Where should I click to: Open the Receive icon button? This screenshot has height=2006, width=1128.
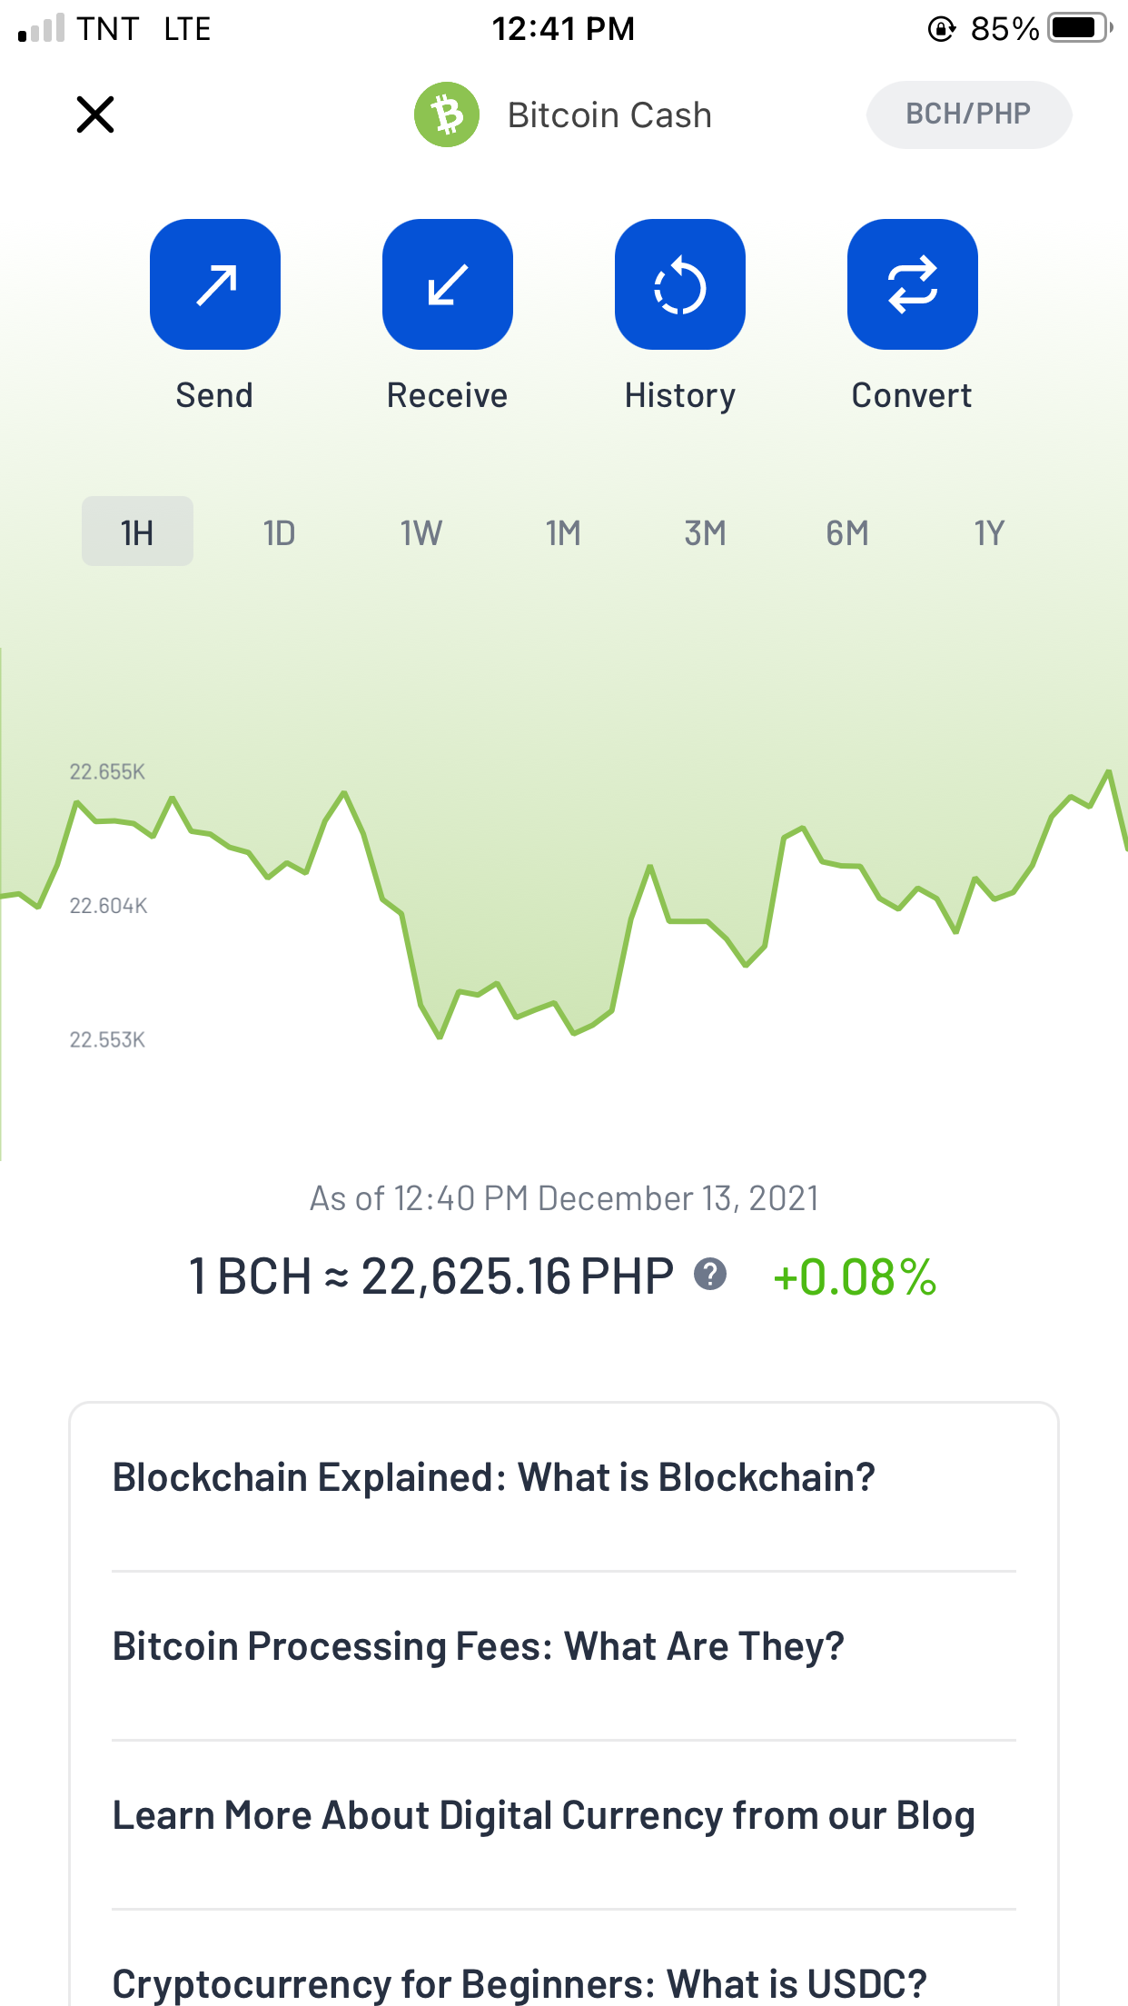(448, 284)
